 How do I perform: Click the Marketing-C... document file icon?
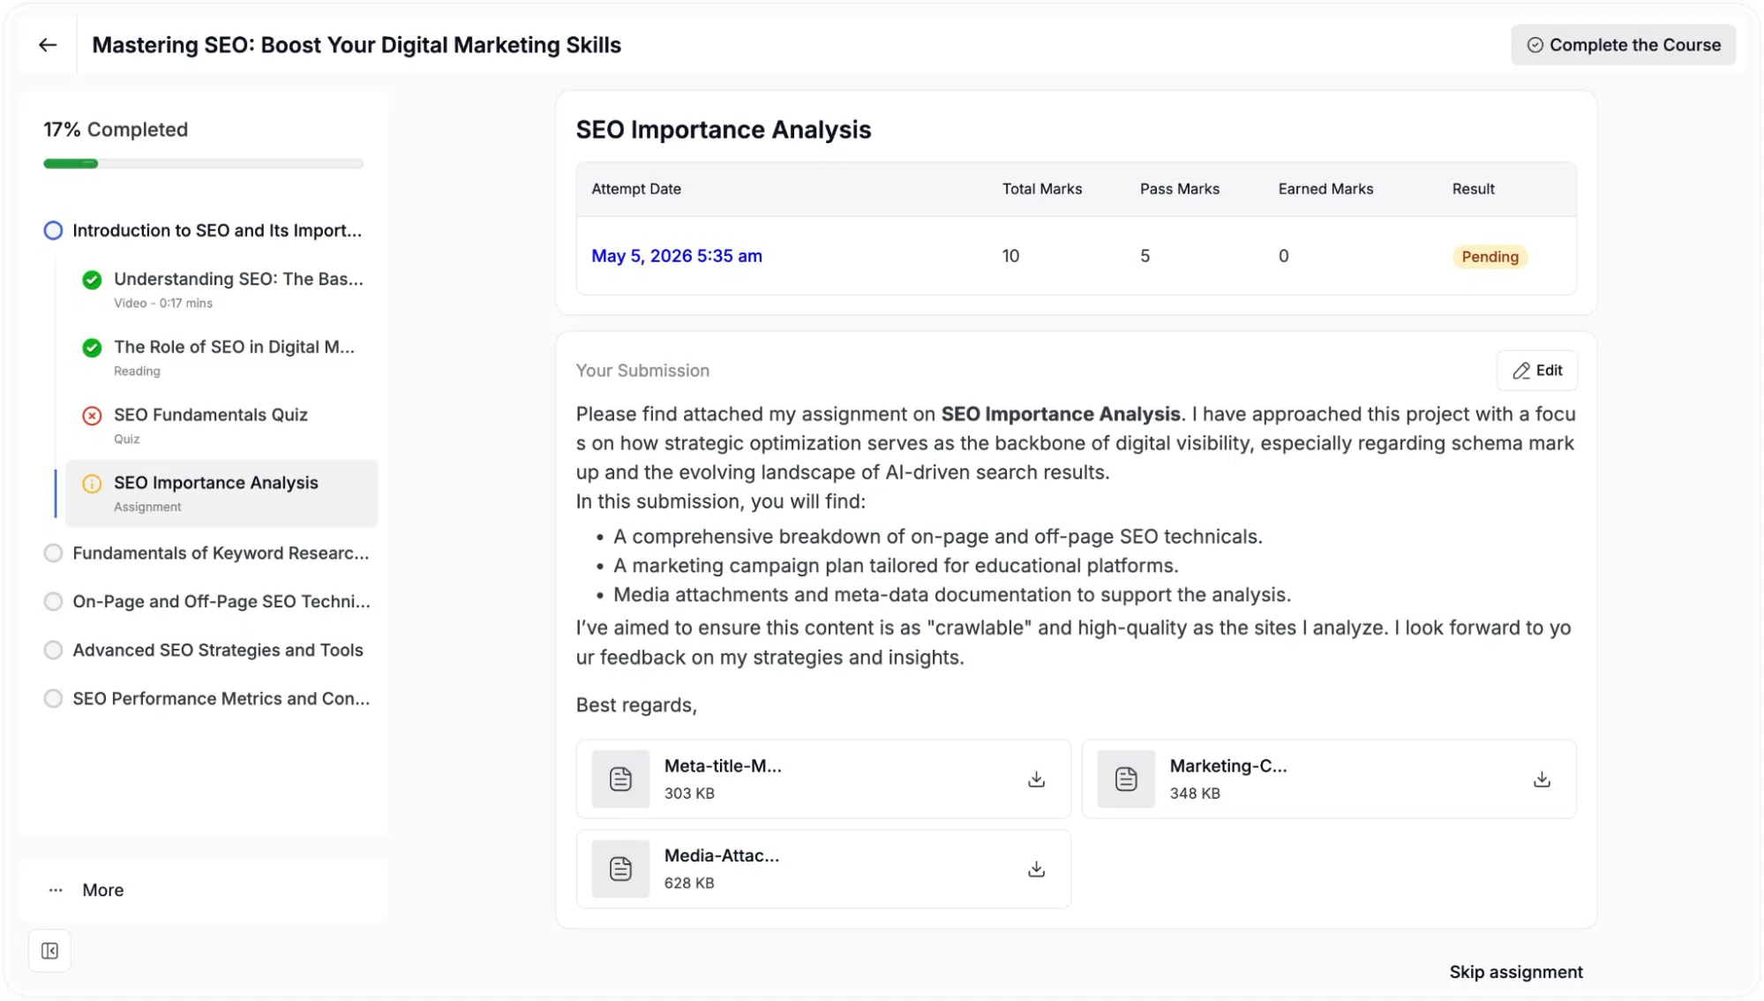(1125, 779)
